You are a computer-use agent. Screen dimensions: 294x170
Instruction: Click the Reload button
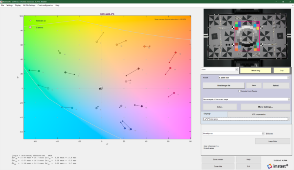[276, 85]
